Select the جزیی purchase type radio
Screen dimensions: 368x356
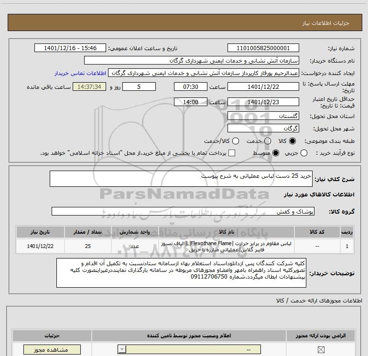coord(304,153)
